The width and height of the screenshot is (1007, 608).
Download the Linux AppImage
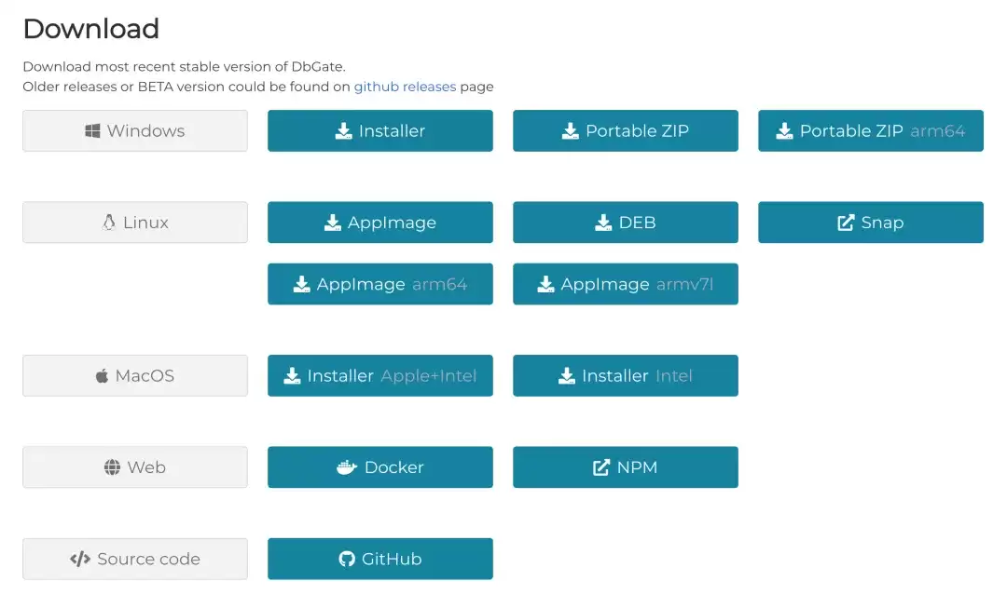[x=380, y=223]
